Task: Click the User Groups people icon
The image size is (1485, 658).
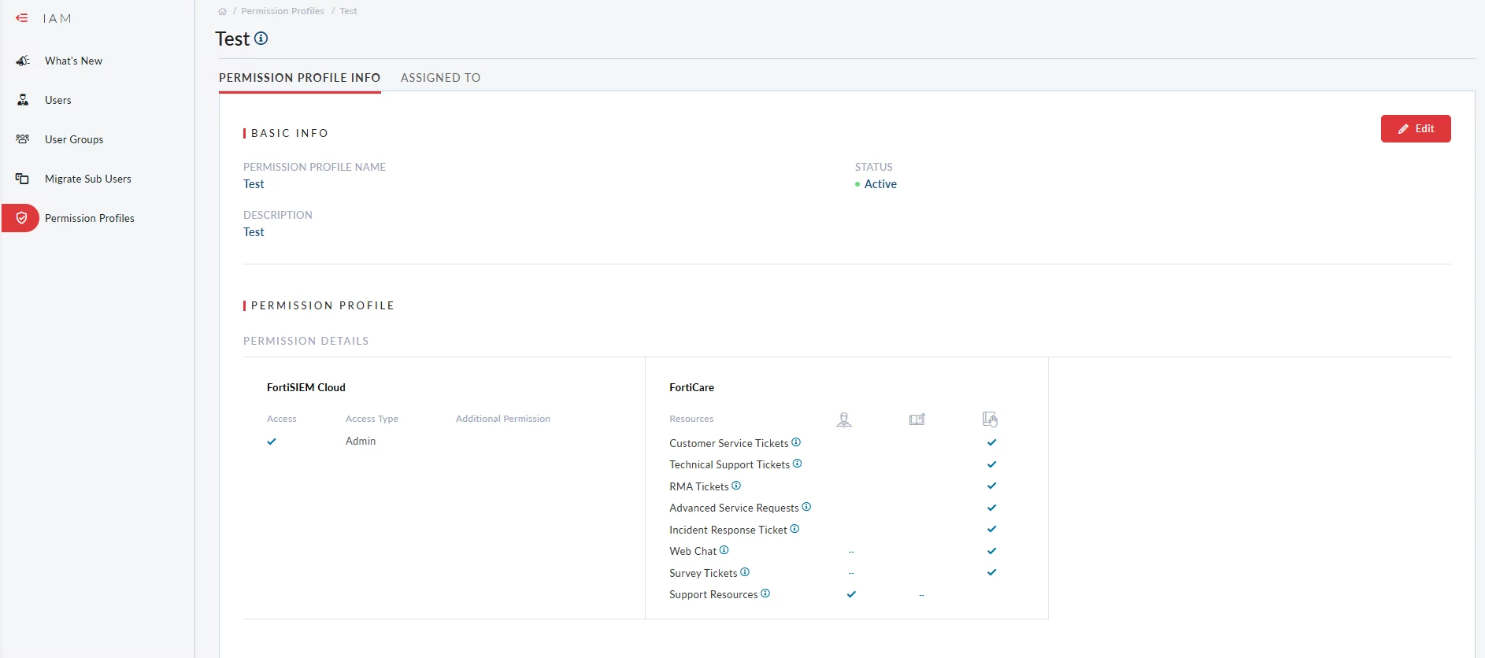Action: [23, 139]
